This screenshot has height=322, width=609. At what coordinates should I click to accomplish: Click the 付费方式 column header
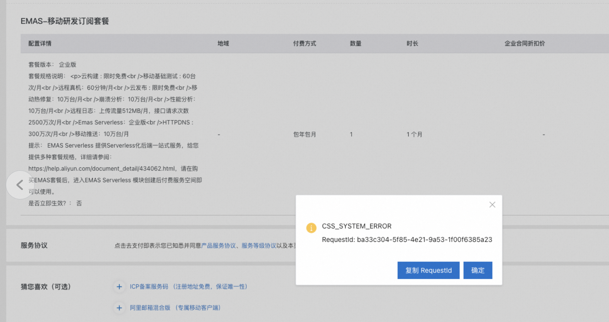point(304,43)
